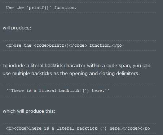Click the word printf() in first code block
163x135 pixels.
point(39,8)
